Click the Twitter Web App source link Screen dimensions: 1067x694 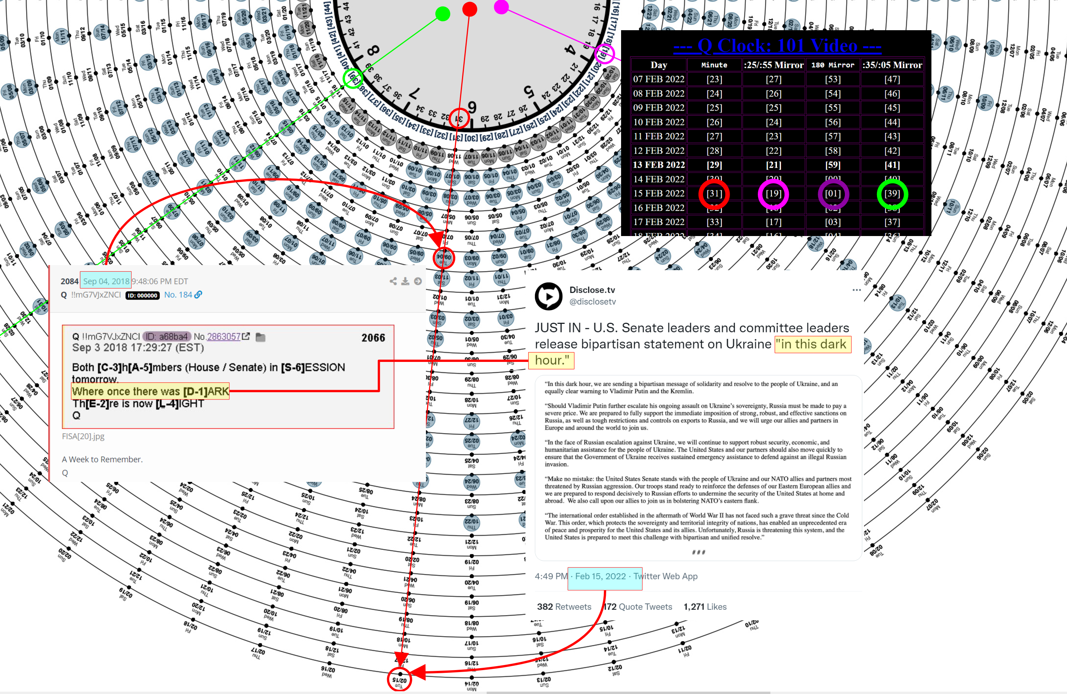(665, 576)
